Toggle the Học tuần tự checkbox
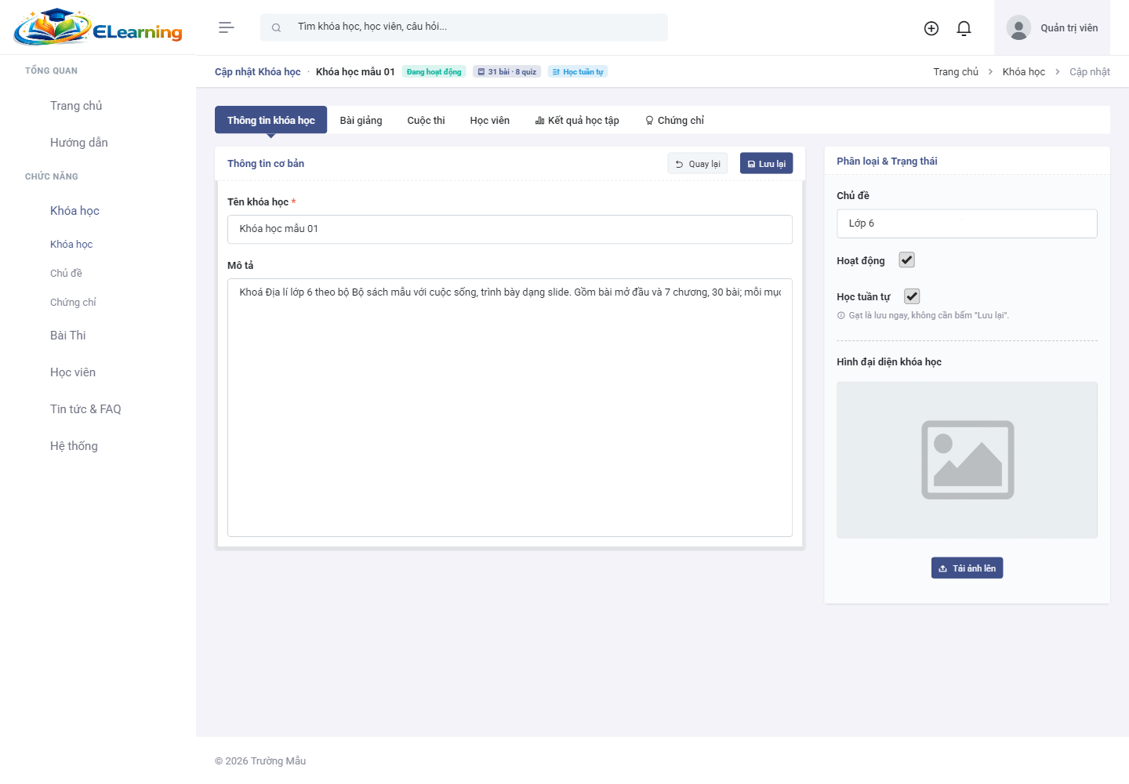The image size is (1129, 784). pyautogui.click(x=912, y=296)
